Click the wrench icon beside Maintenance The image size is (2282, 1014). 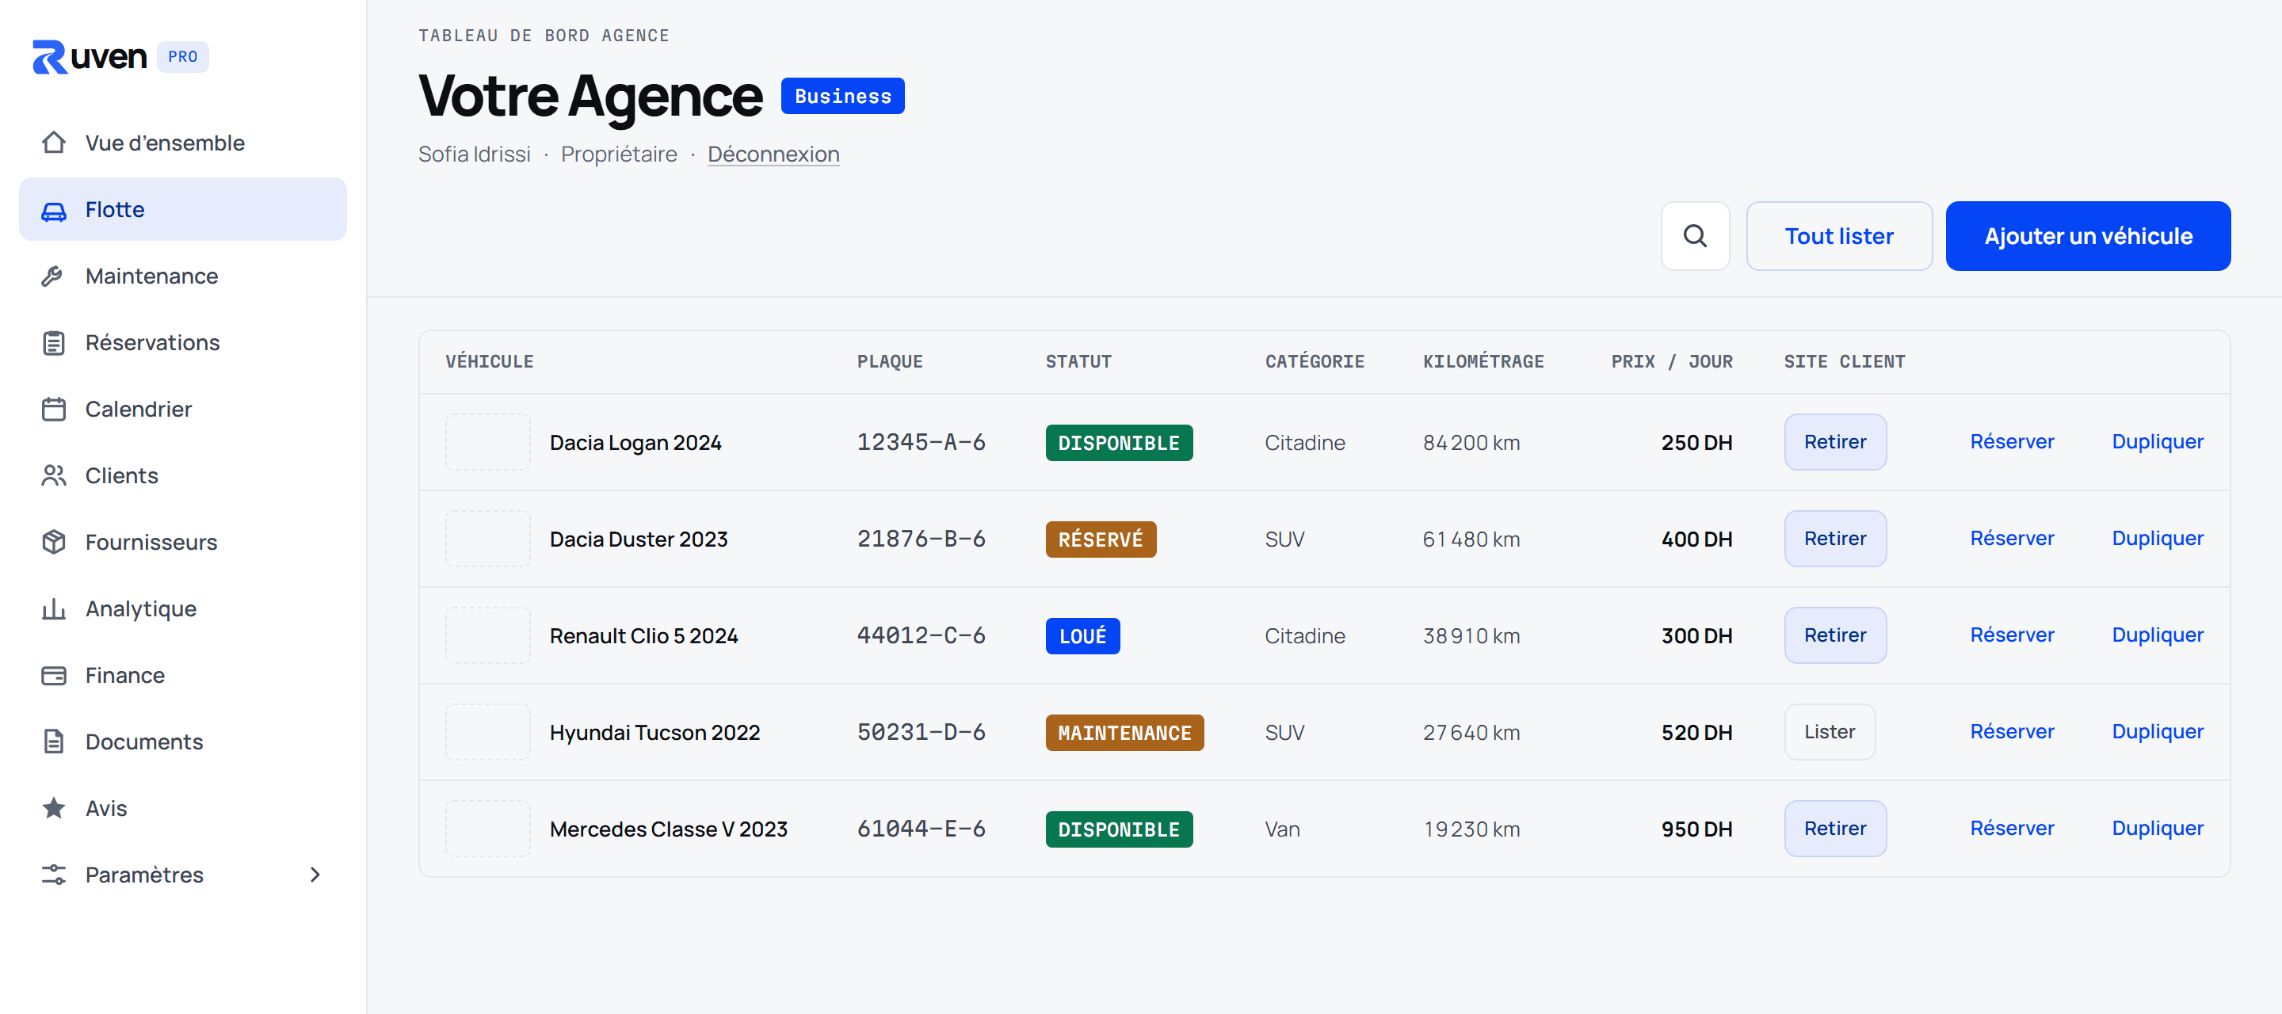[54, 276]
